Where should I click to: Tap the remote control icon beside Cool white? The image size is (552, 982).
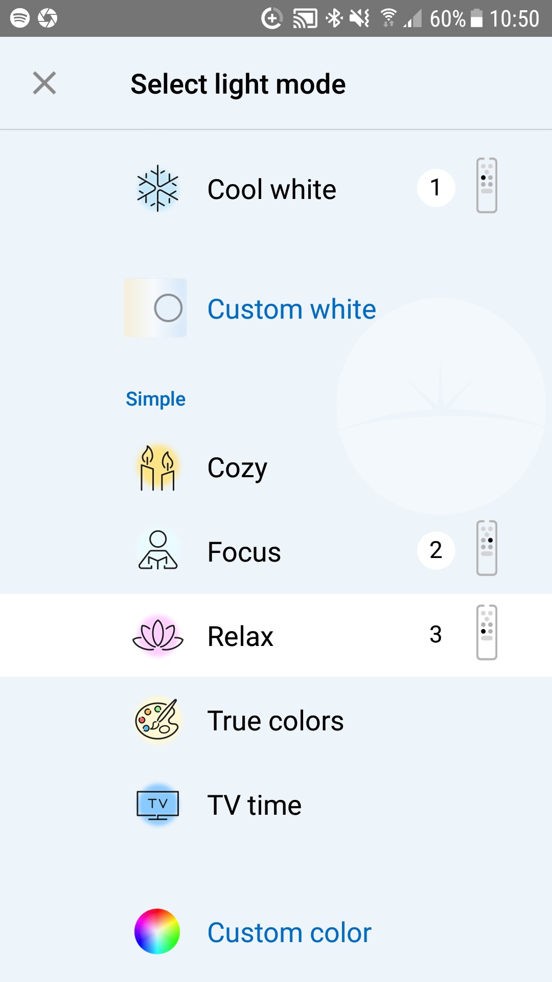pyautogui.click(x=486, y=186)
